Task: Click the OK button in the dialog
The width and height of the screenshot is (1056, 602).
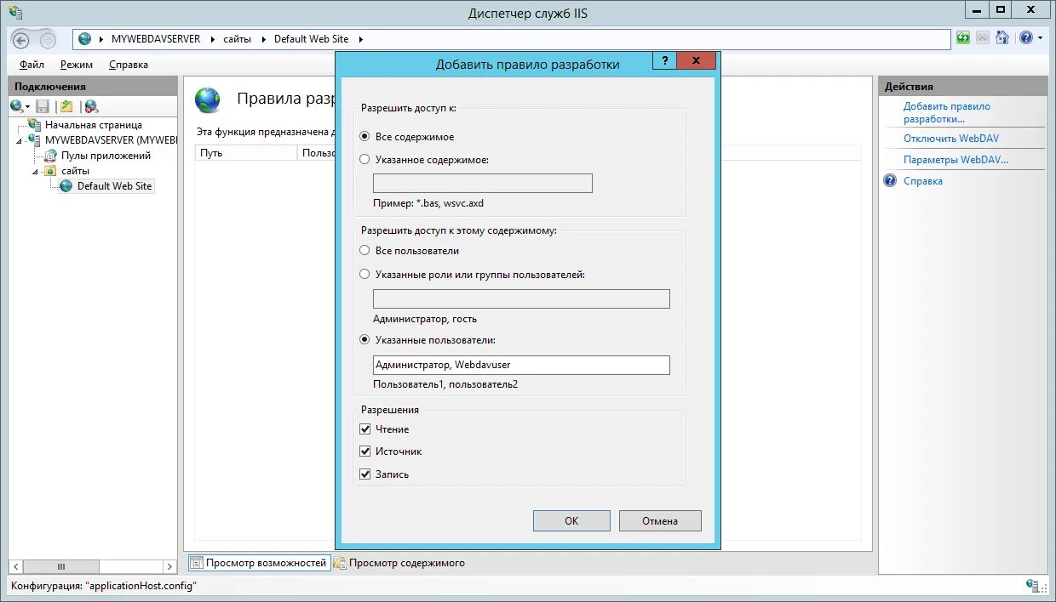Action: click(571, 521)
